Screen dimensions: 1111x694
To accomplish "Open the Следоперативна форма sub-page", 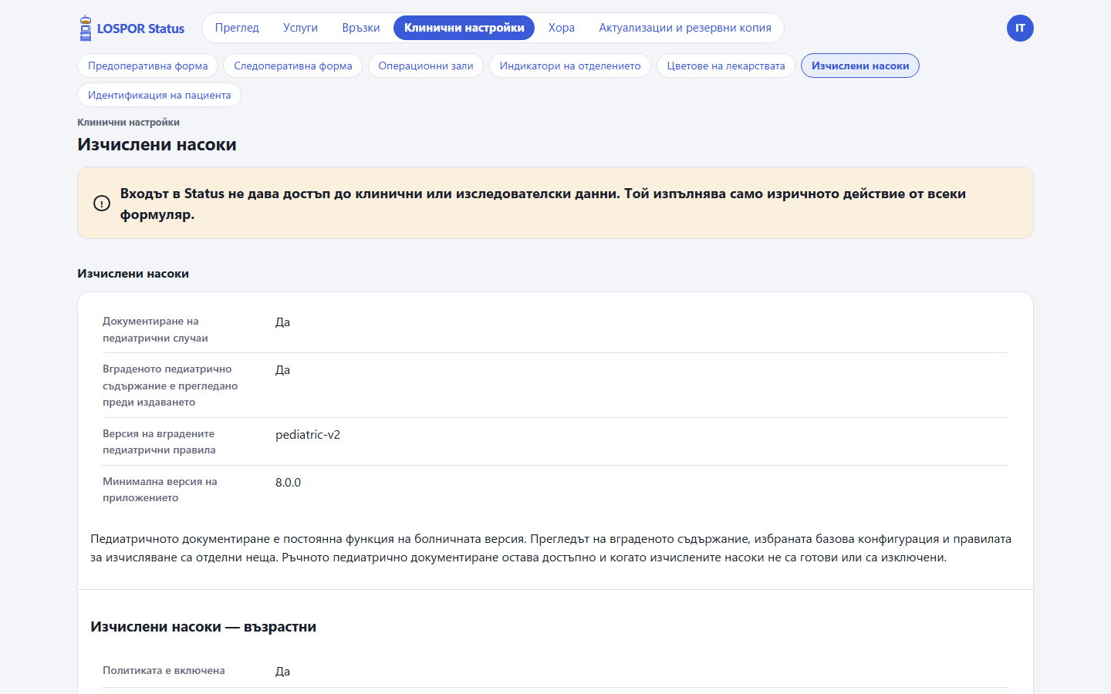I will pyautogui.click(x=293, y=66).
